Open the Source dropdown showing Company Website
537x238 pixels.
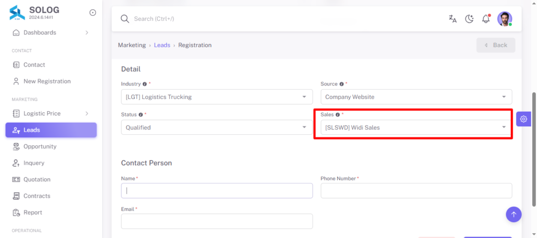416,97
